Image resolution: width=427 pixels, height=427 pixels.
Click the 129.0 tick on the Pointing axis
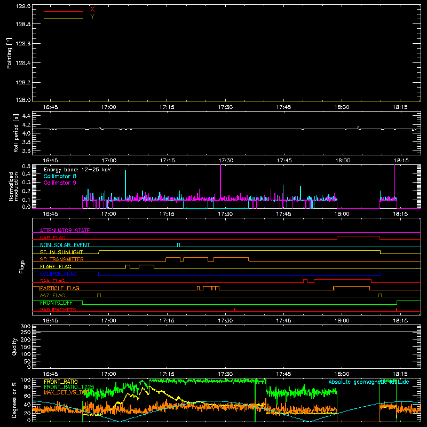coord(23,6)
